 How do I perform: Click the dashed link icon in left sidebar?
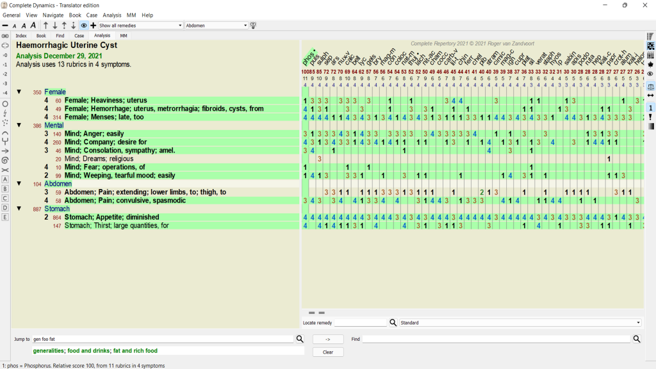click(x=5, y=45)
